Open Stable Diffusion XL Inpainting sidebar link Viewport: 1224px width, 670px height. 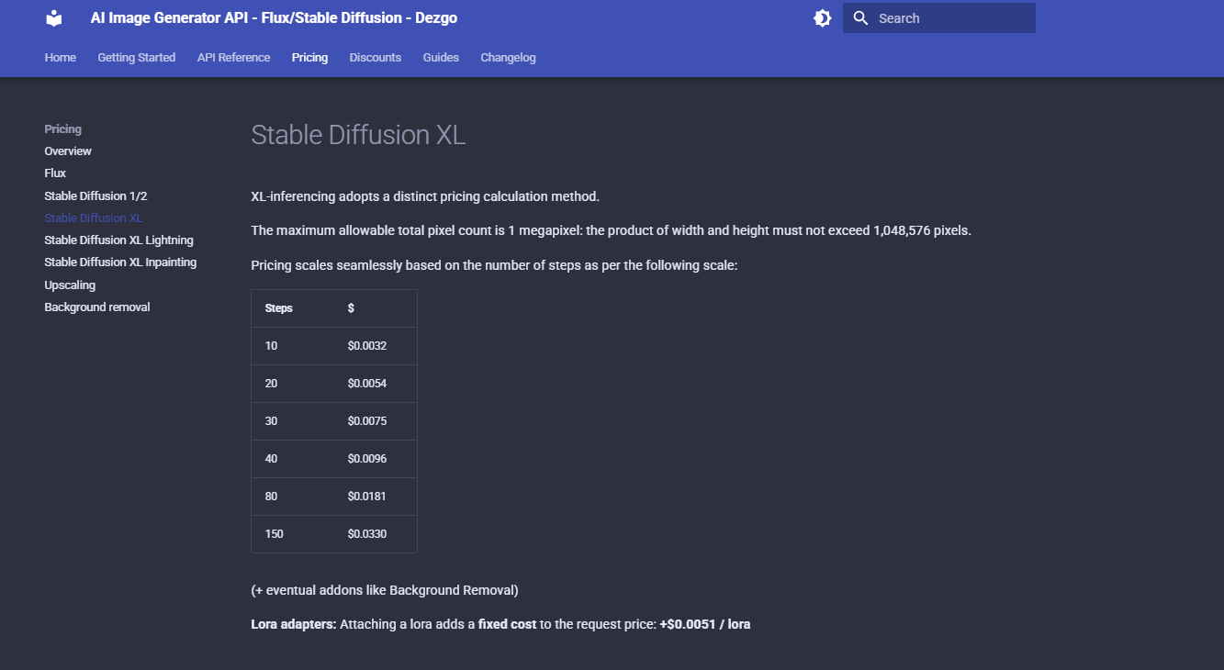[120, 262]
